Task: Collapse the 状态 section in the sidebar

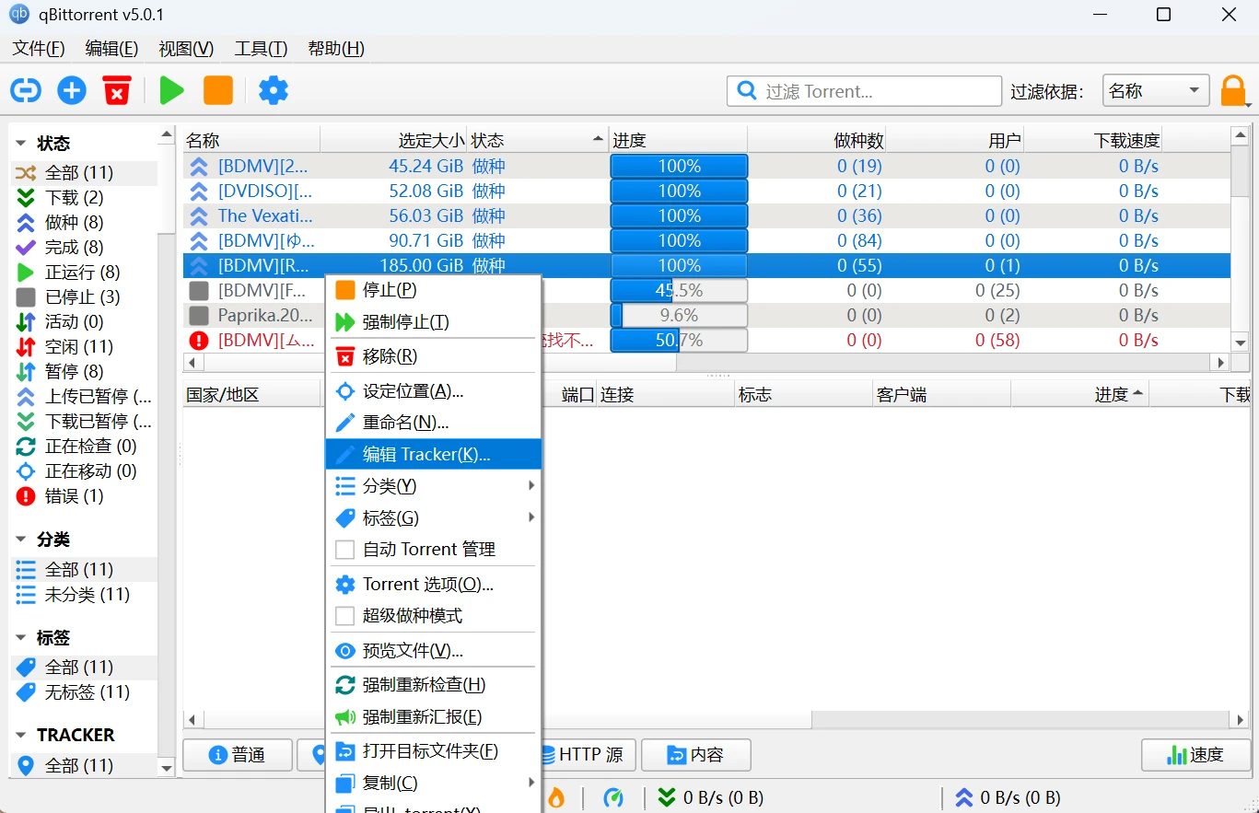Action: [x=21, y=144]
